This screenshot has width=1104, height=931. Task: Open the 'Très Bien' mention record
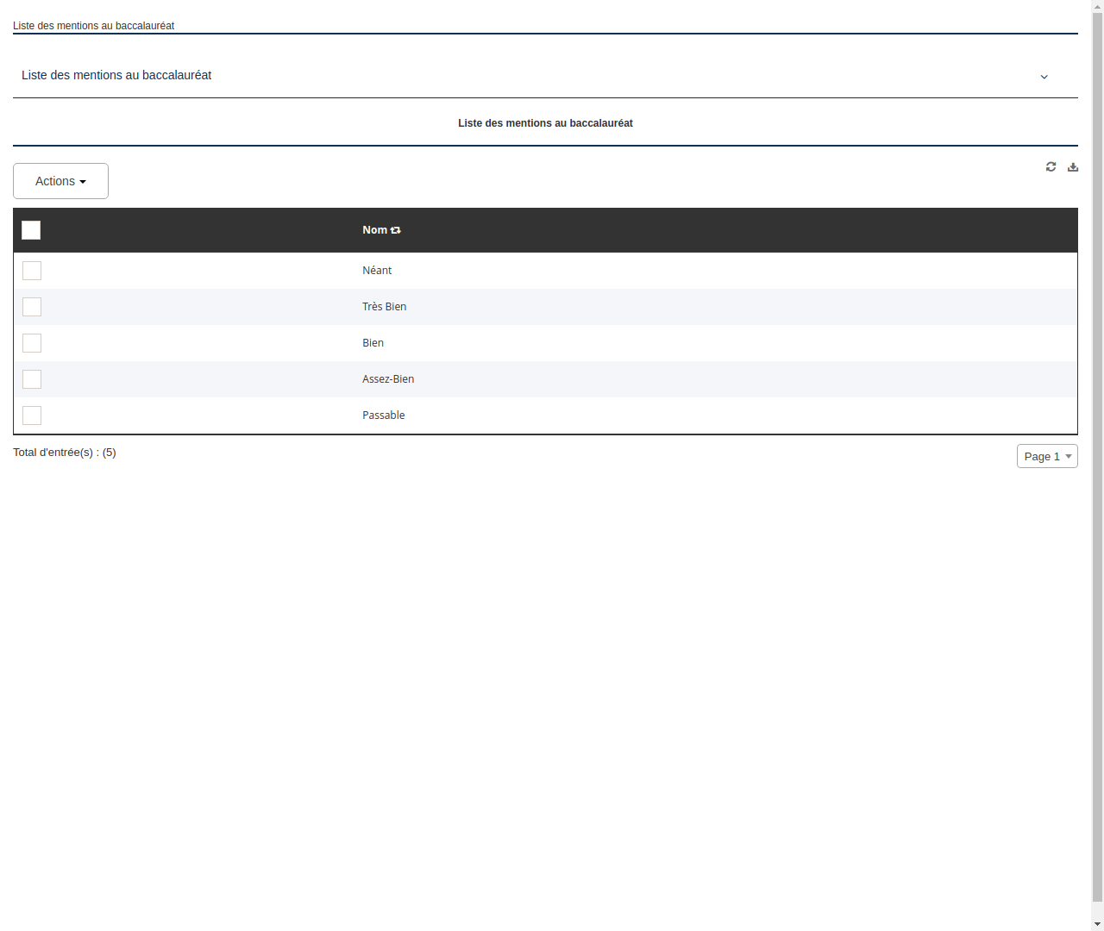(x=385, y=307)
